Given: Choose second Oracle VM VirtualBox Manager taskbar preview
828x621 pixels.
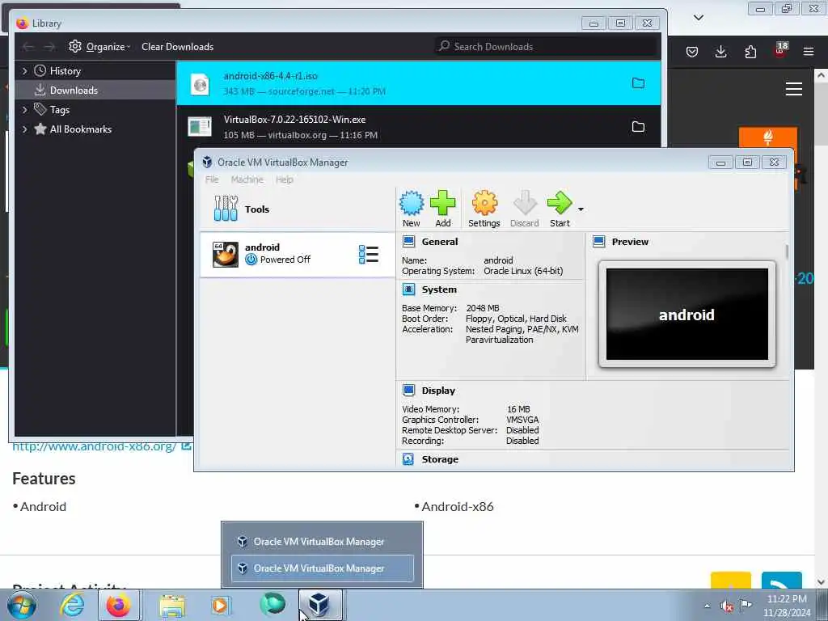Looking at the screenshot, I should pyautogui.click(x=322, y=568).
